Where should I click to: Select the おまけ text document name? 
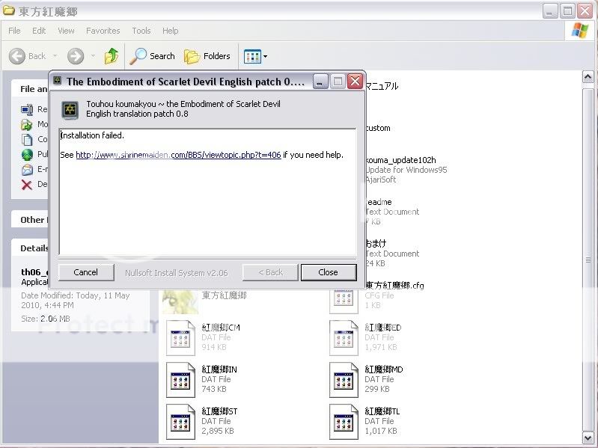pos(376,243)
